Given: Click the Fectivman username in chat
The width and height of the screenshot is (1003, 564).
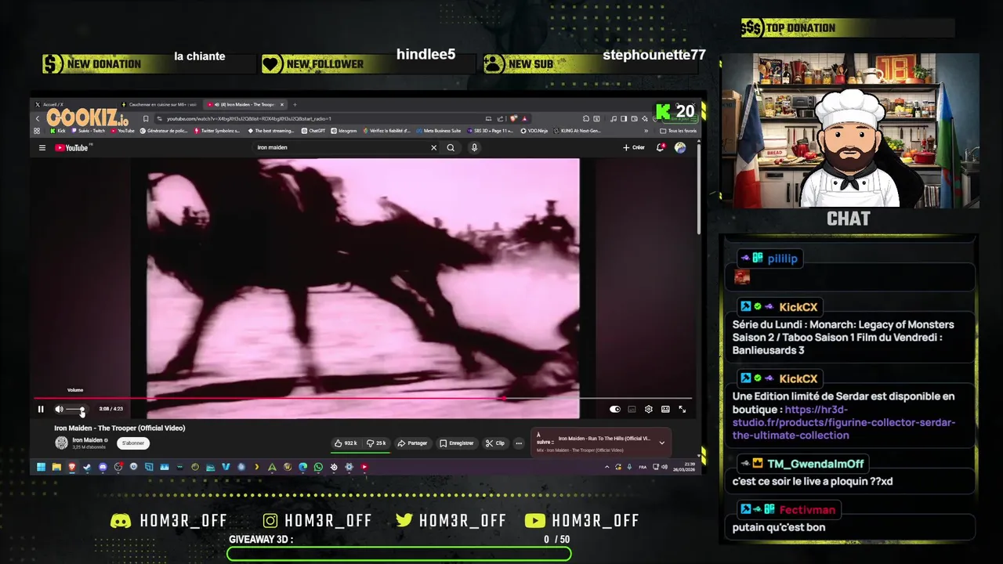Looking at the screenshot, I should (807, 510).
